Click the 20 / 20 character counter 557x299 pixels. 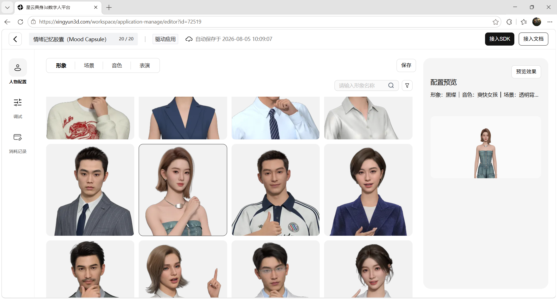click(x=126, y=39)
